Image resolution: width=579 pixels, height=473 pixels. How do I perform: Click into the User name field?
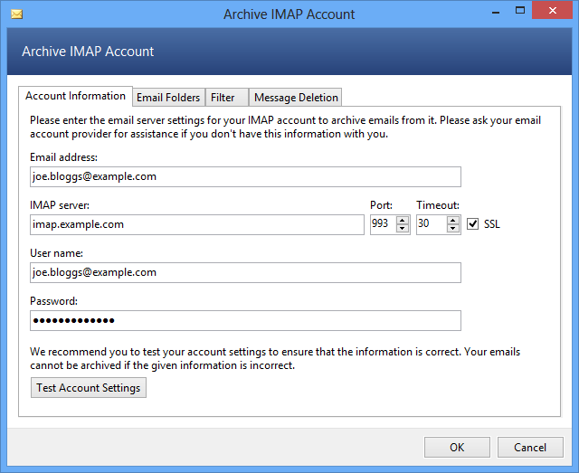[244, 272]
